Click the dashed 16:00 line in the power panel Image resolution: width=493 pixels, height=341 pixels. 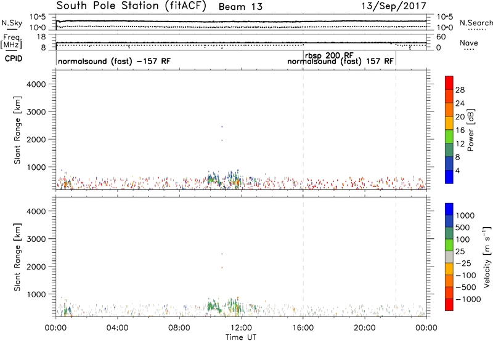point(303,130)
